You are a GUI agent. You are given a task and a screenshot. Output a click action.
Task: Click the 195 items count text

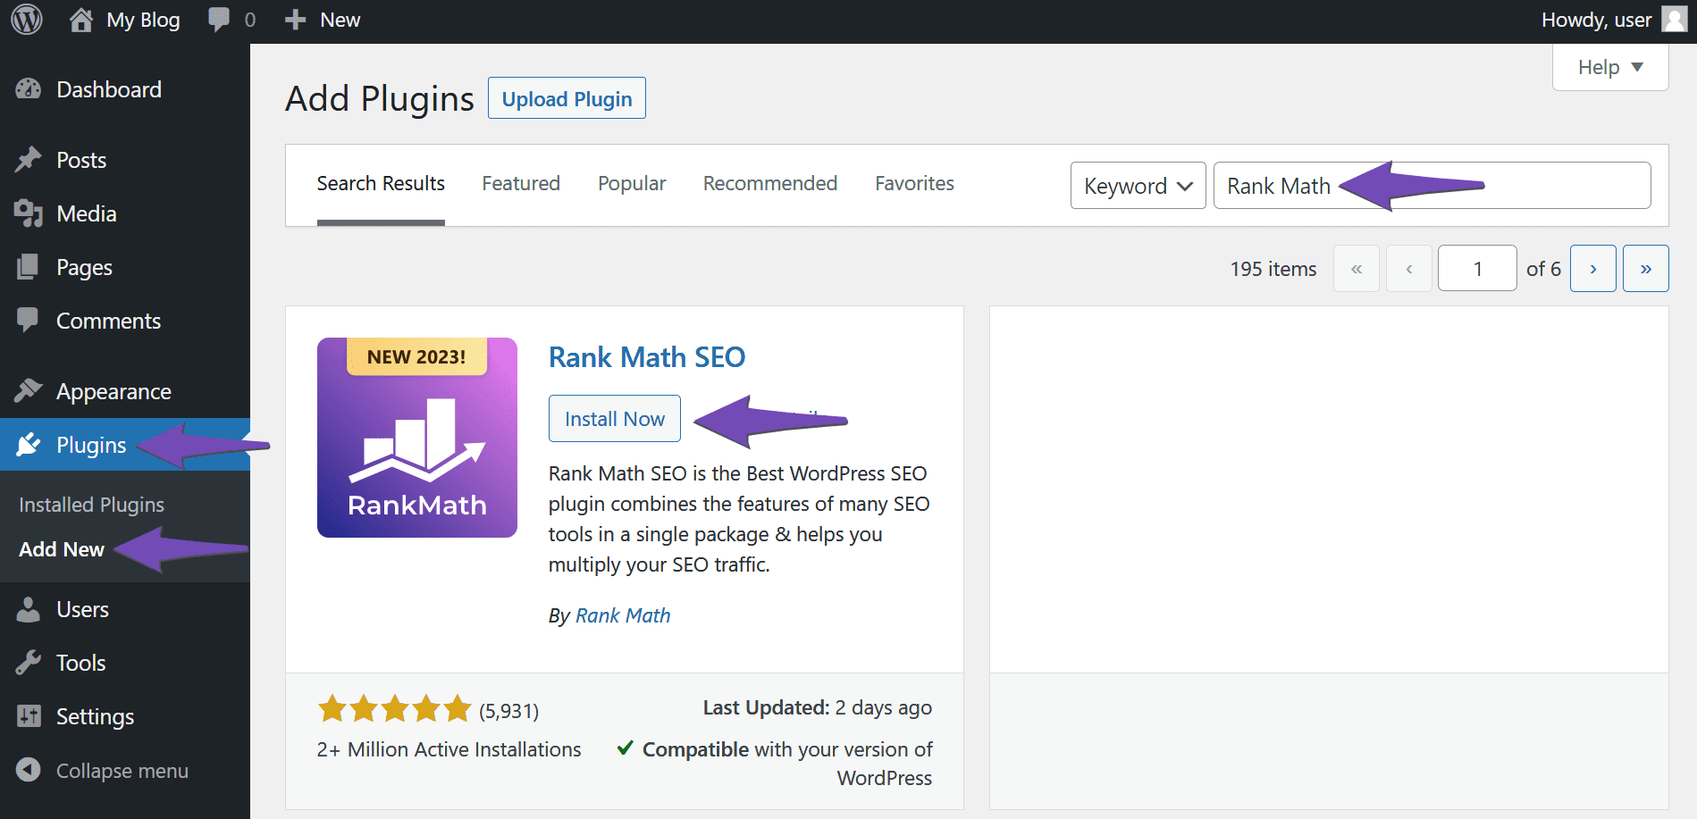tap(1273, 269)
